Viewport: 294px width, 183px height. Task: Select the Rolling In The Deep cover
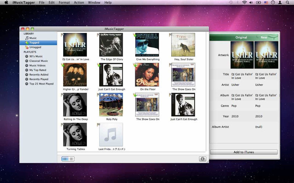click(75, 105)
